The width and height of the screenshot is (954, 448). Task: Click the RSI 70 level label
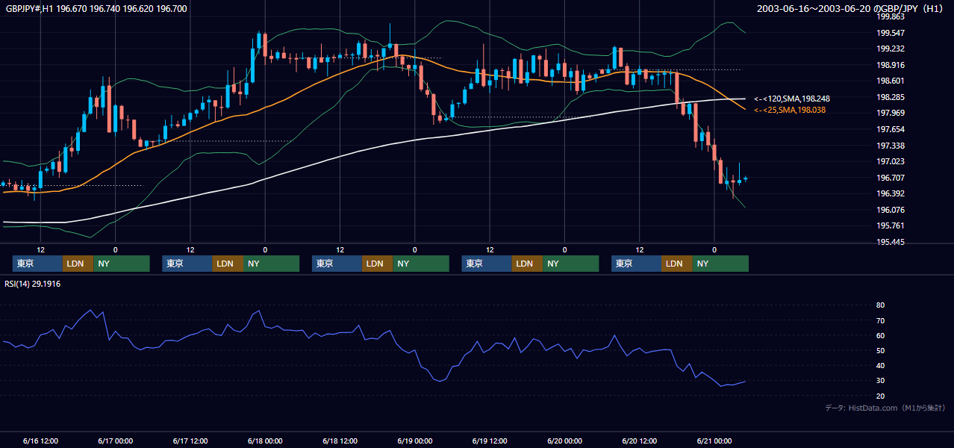[881, 320]
